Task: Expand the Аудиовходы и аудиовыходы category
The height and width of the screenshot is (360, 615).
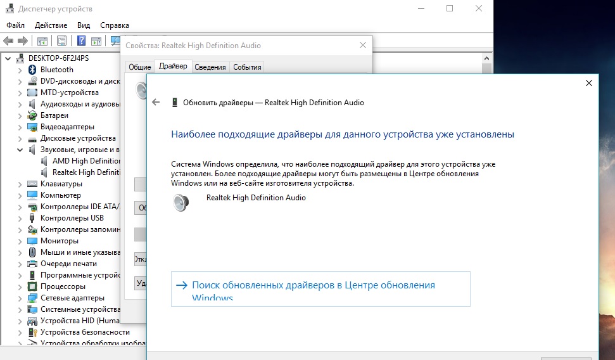Action: point(20,104)
